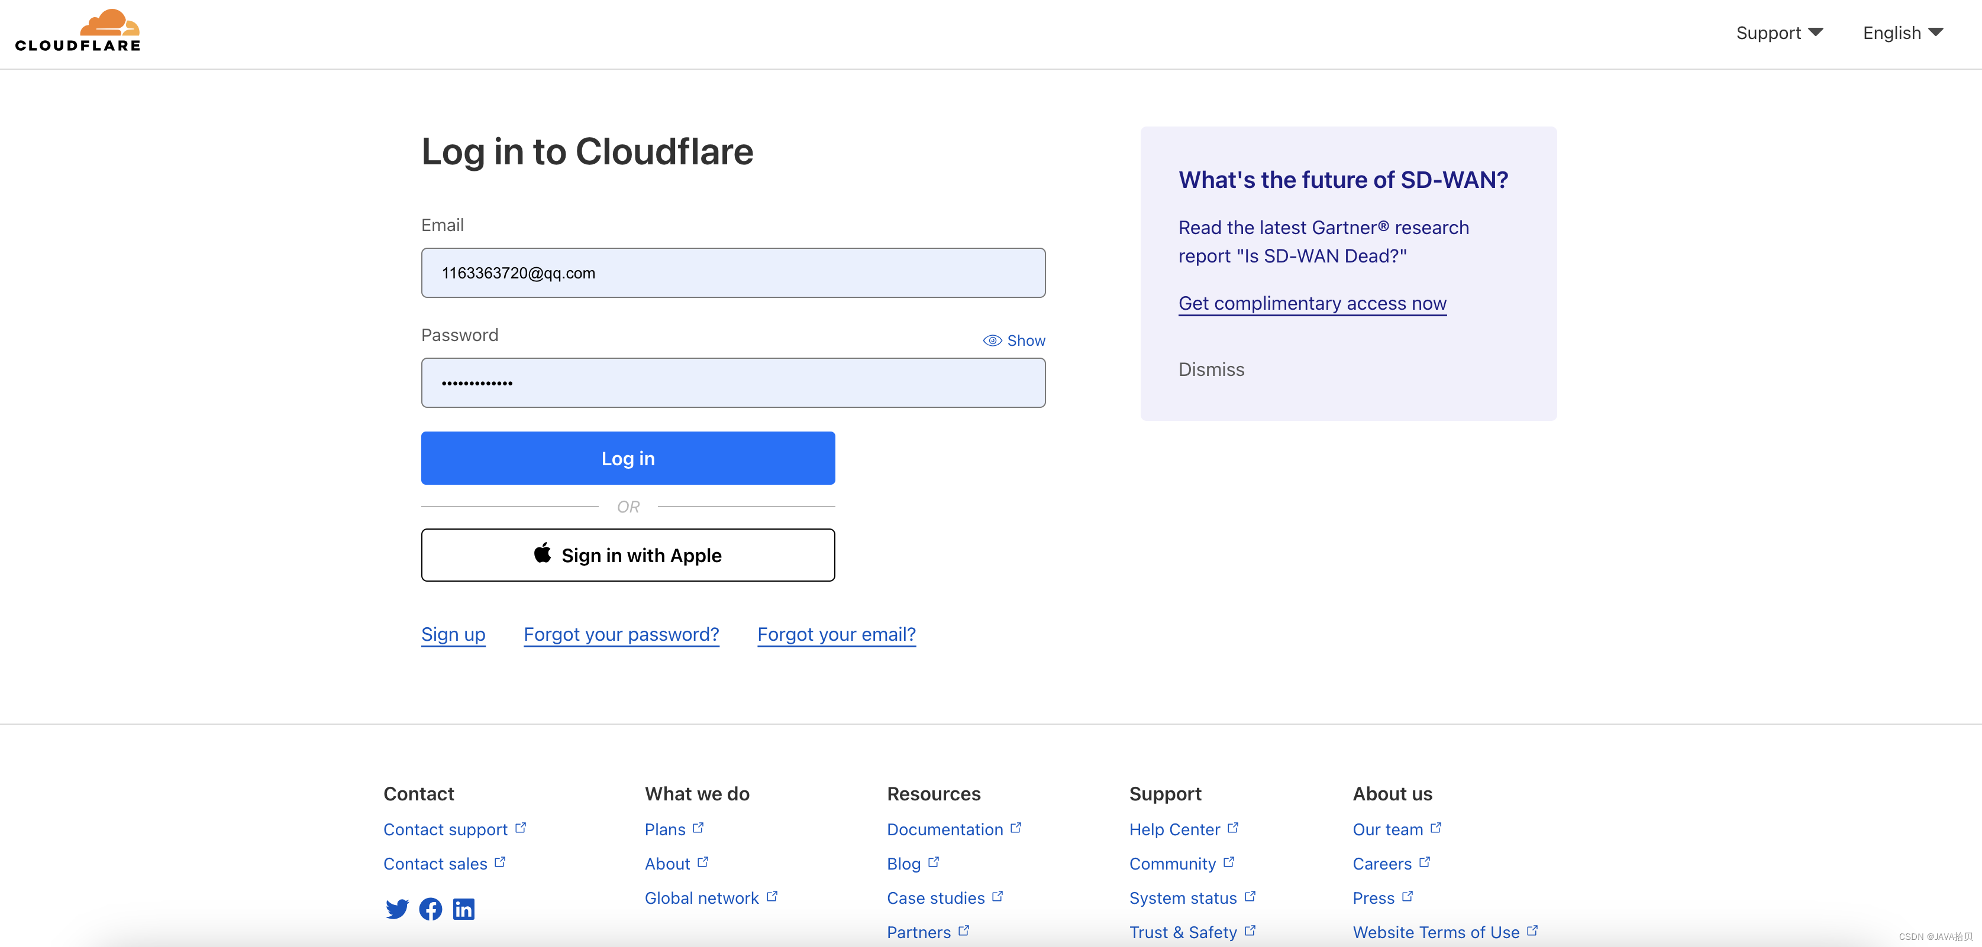
Task: Open About footer link
Action: 676,864
